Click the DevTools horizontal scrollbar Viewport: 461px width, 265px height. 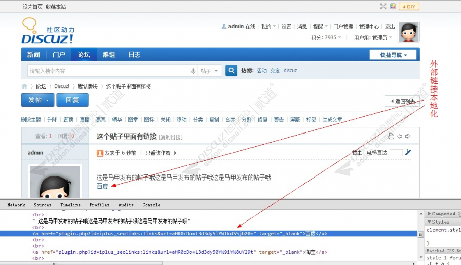[x=81, y=263]
